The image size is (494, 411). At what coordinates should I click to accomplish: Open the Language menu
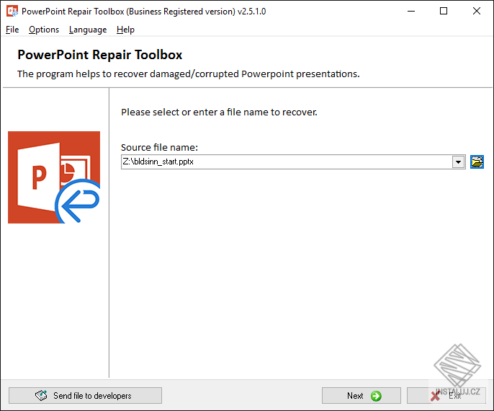pos(88,30)
